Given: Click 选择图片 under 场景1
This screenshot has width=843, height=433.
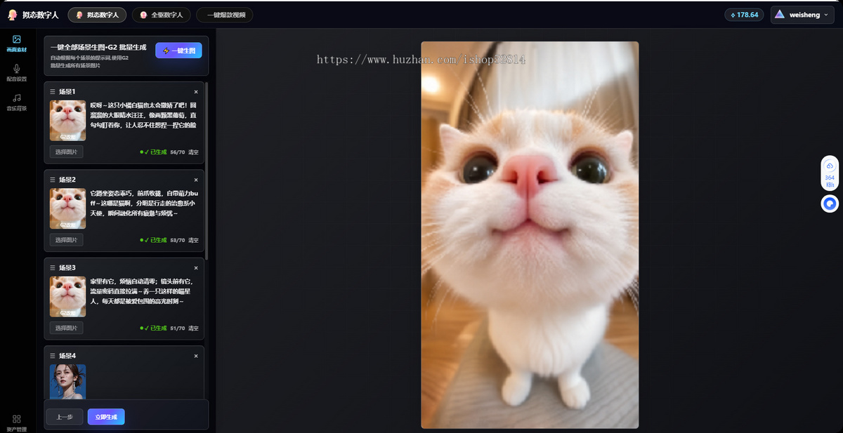Looking at the screenshot, I should [66, 152].
